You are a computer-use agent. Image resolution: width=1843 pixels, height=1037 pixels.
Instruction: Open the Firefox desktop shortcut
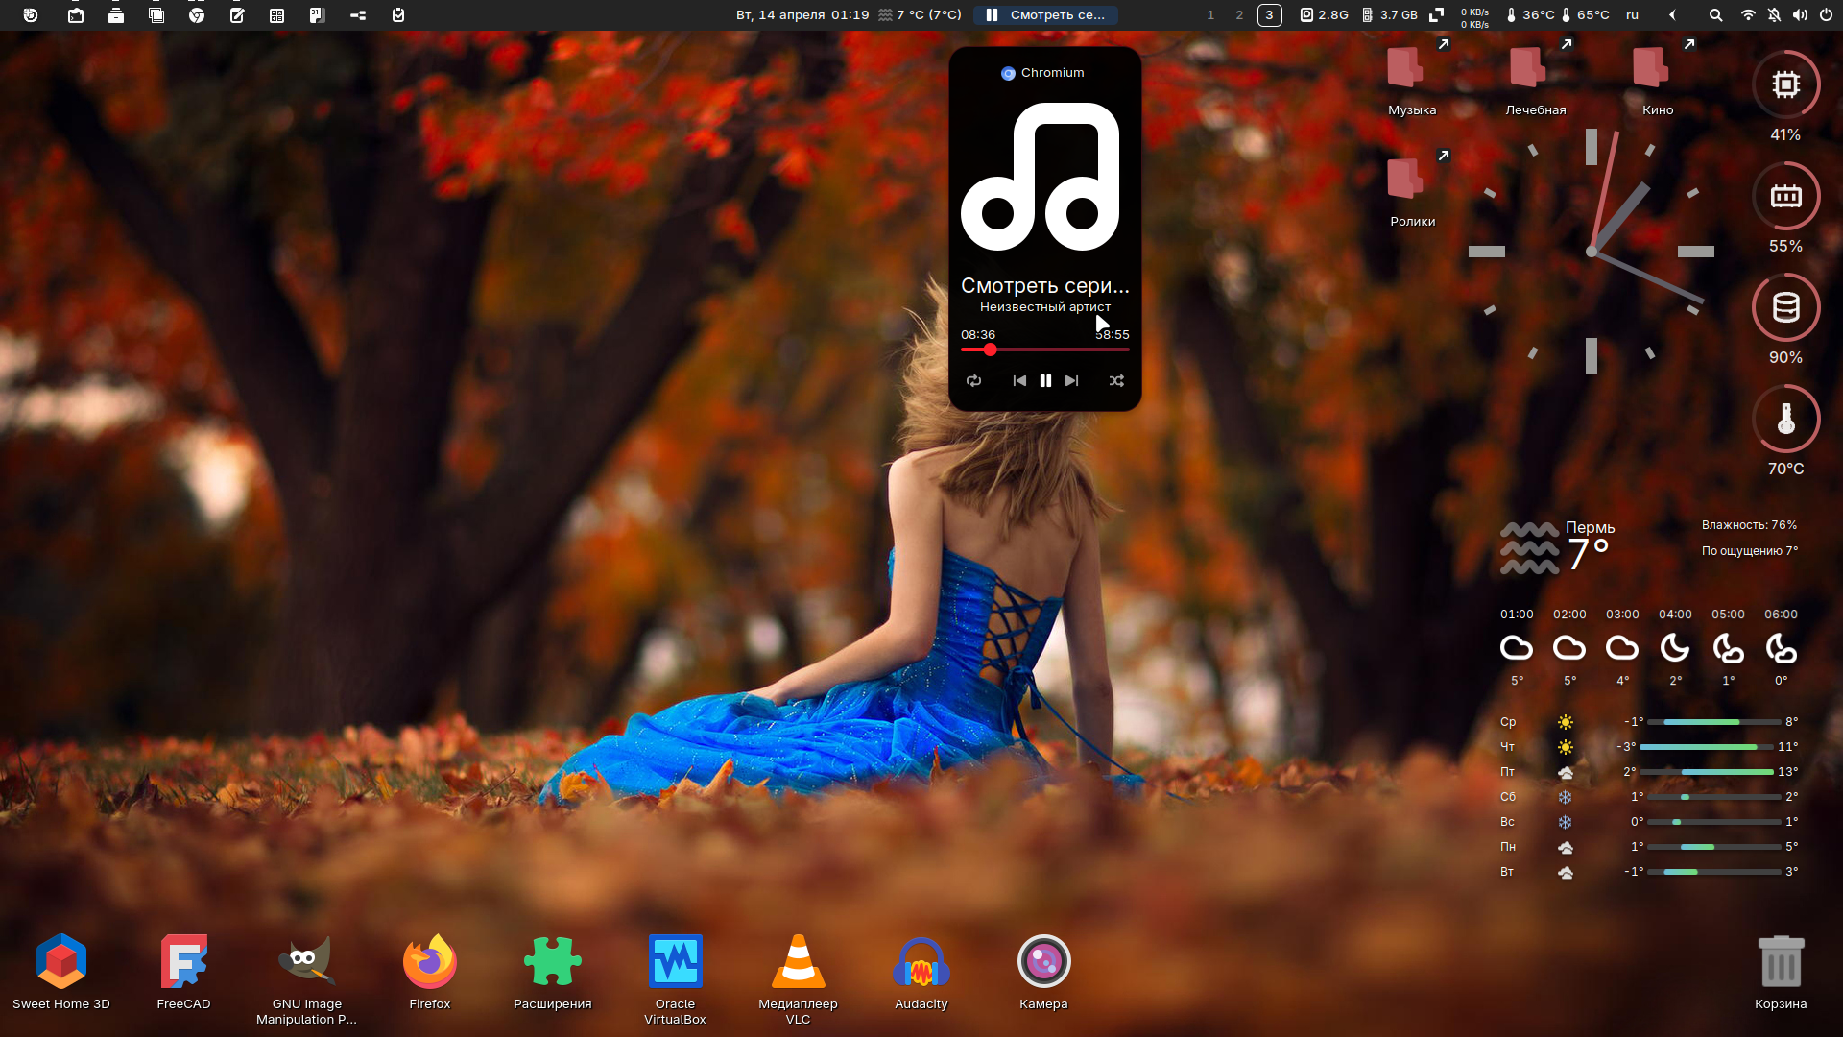click(x=429, y=962)
